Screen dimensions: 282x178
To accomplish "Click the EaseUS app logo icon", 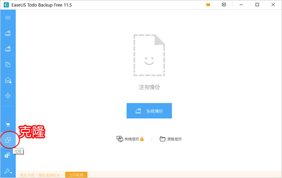I will pos(6,5).
